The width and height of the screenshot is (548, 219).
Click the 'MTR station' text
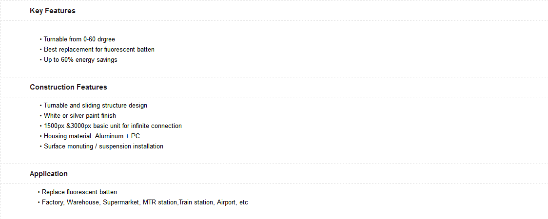(x=159, y=202)
